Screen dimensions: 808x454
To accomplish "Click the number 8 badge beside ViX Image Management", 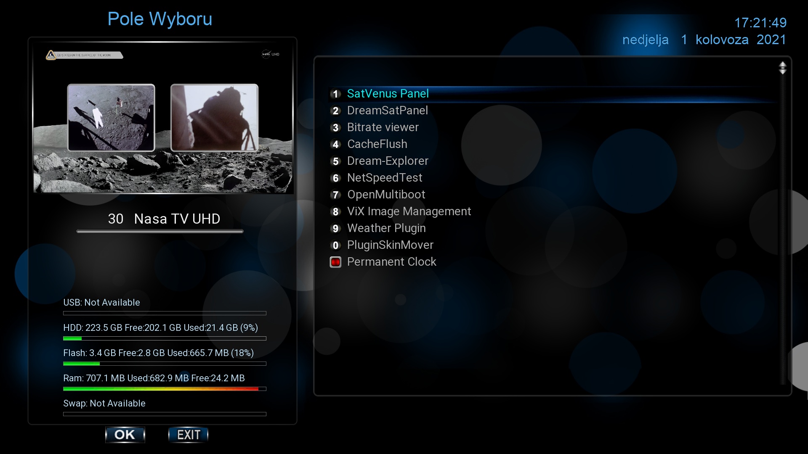I will point(335,211).
